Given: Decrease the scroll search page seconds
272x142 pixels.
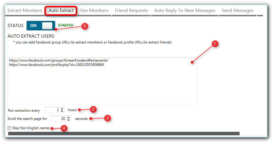Looking at the screenshot, I should [x=69, y=120].
